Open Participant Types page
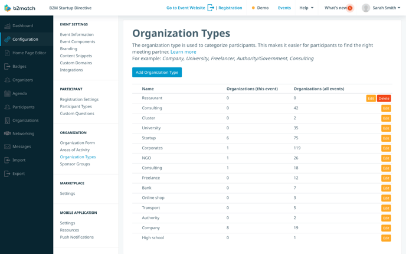406x254 pixels. coord(76,106)
